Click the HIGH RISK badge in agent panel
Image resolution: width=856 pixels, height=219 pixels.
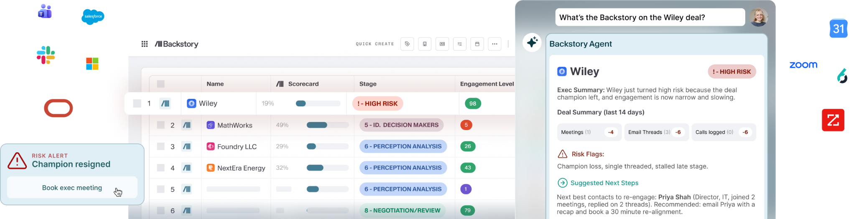732,72
